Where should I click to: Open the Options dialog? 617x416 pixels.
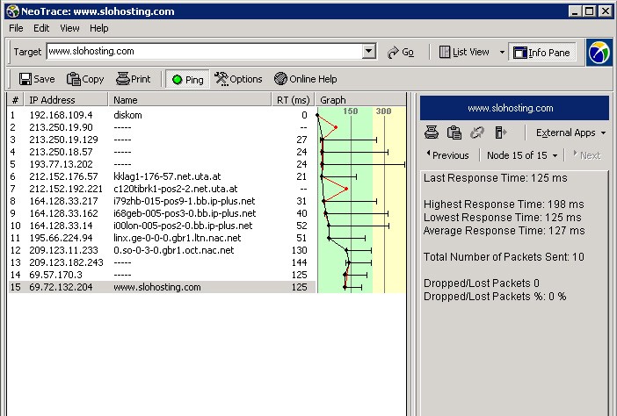[238, 79]
